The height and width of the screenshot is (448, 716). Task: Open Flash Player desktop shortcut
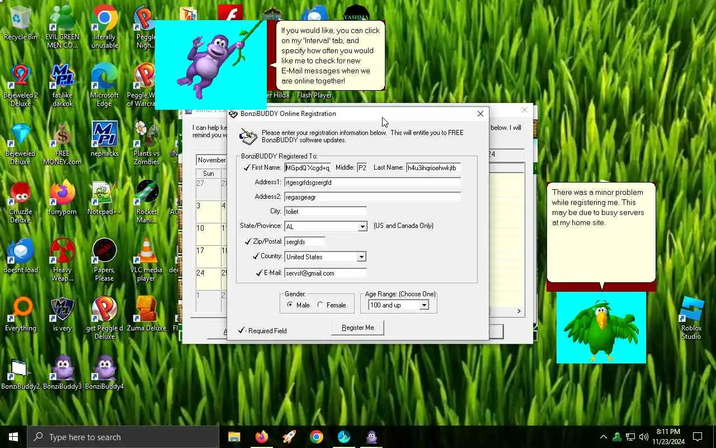tap(314, 95)
